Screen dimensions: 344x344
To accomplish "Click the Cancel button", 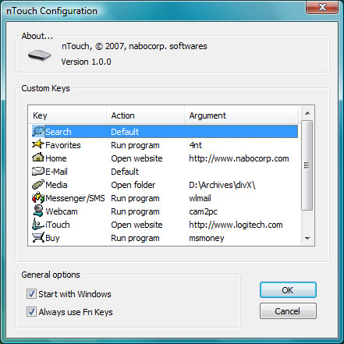I will (x=288, y=311).
